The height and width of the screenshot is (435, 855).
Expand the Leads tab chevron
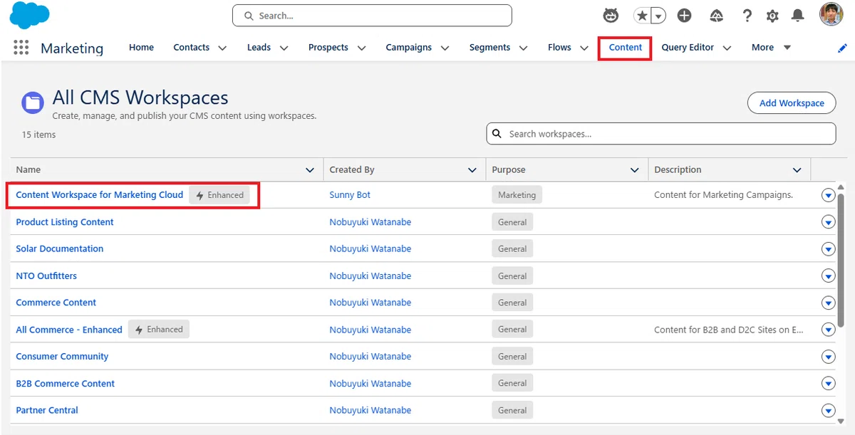(284, 48)
